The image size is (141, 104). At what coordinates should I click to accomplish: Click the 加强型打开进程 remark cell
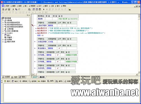[x=71, y=55]
